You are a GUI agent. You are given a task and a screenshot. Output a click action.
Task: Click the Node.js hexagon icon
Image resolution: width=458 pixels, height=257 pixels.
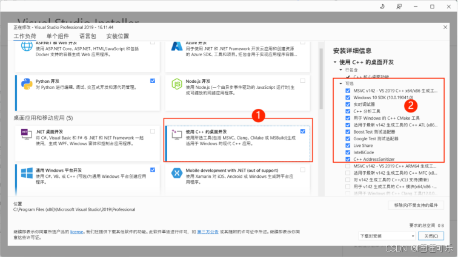click(x=177, y=84)
